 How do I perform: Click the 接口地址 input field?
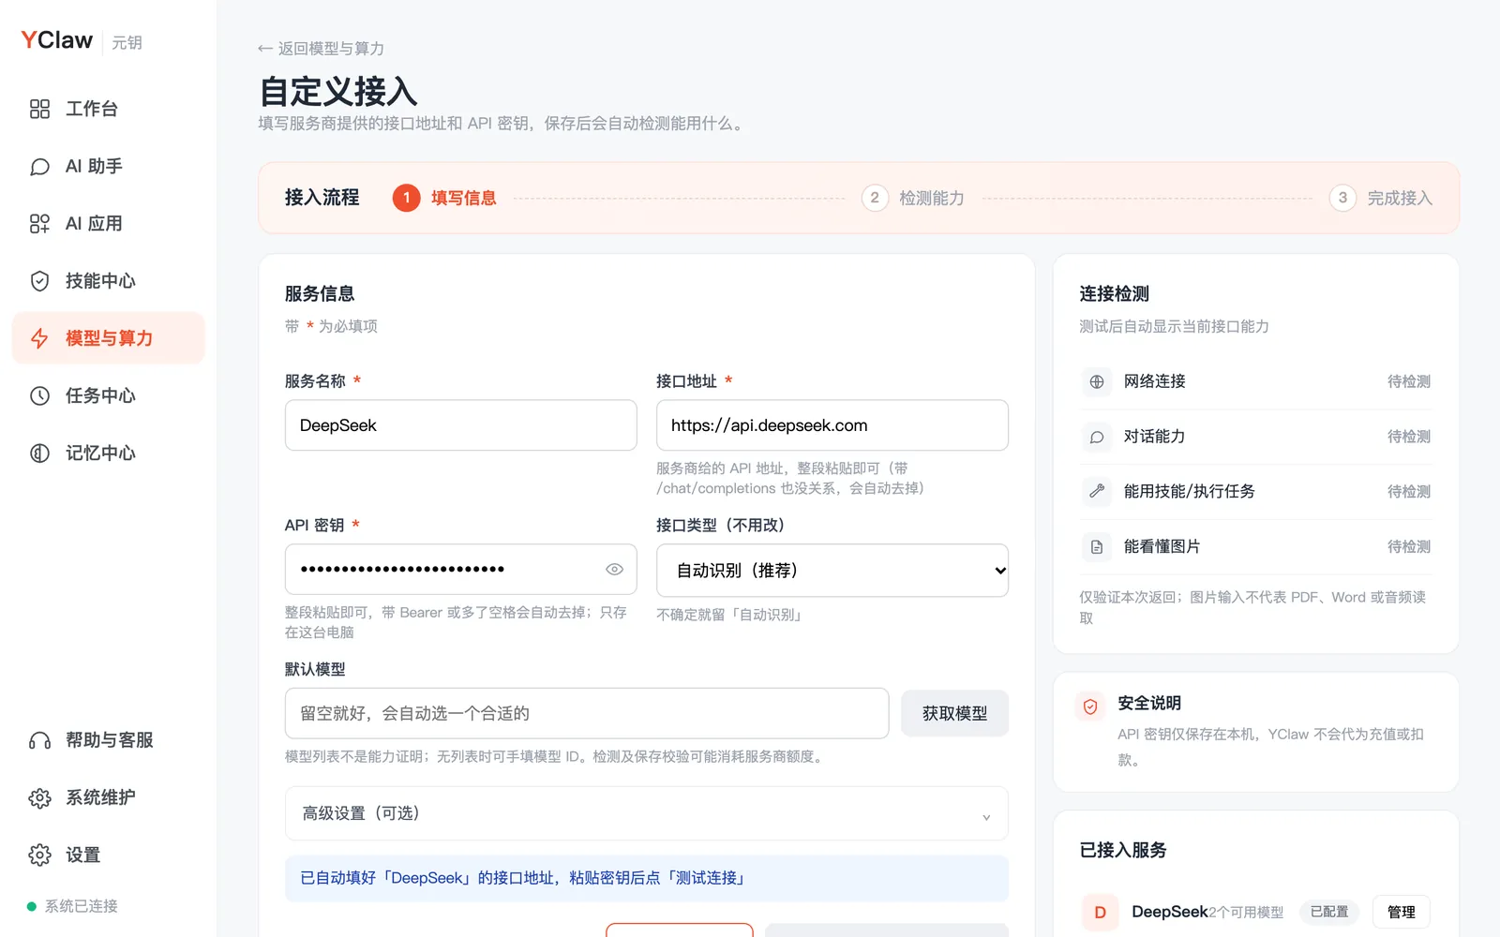[x=832, y=425]
